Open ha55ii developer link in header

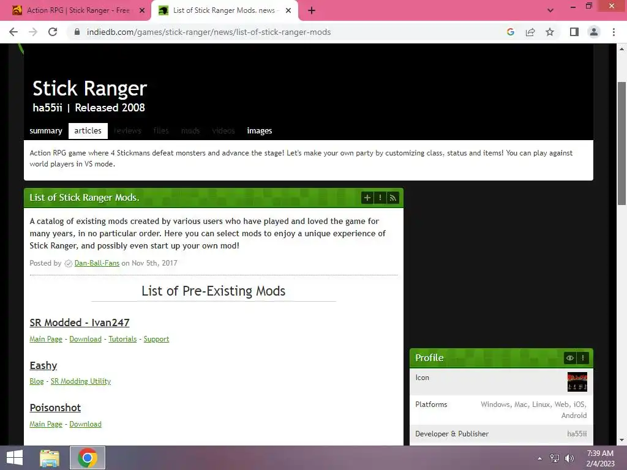pyautogui.click(x=47, y=108)
